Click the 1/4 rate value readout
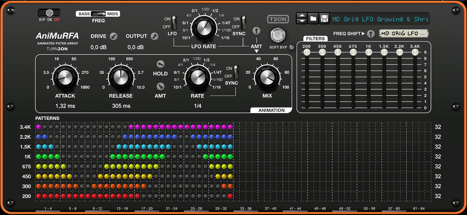467x215 pixels. tap(198, 106)
